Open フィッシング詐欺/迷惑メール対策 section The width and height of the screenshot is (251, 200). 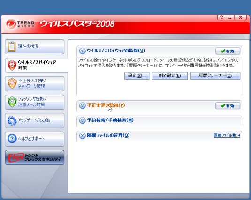click(x=35, y=102)
